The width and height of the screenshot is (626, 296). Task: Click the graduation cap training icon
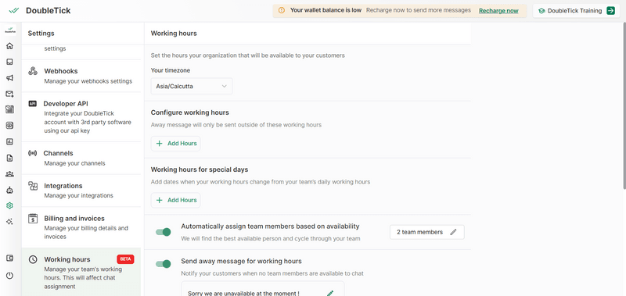coord(541,11)
